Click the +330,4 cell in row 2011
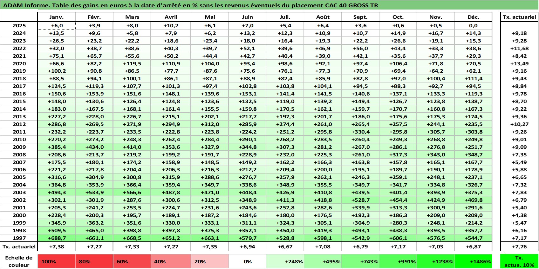Viewport: 539px width, 269px height. pos(360,132)
